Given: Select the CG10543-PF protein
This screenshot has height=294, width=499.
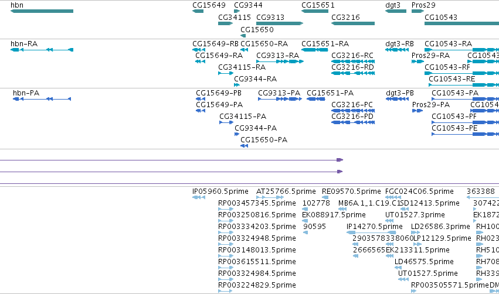Looking at the screenshot, I should [x=465, y=122].
